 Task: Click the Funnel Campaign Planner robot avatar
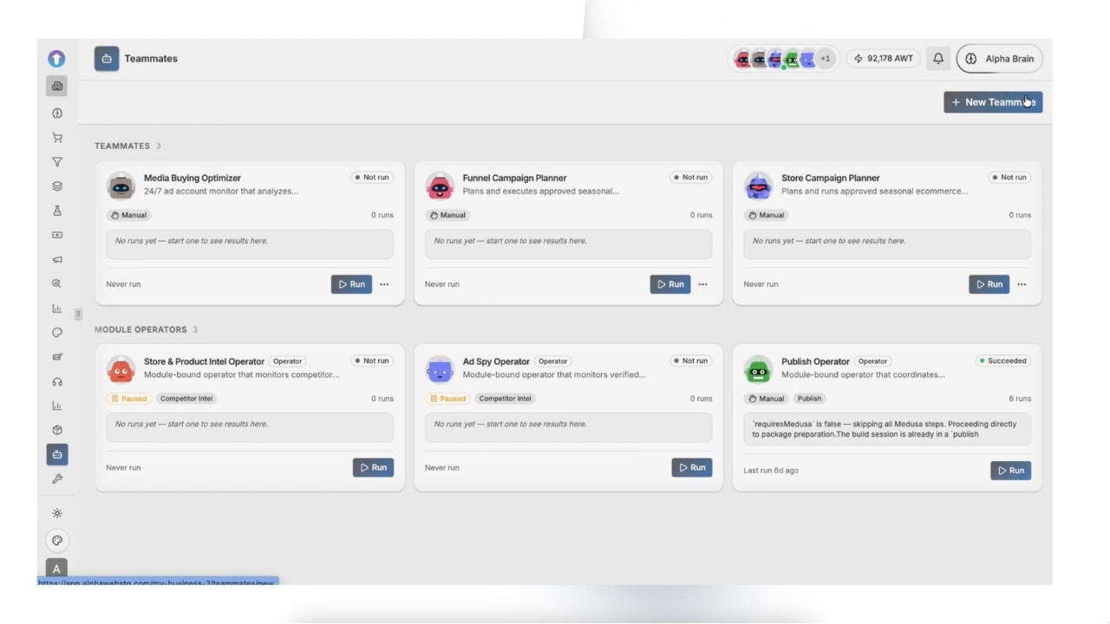[x=440, y=185]
